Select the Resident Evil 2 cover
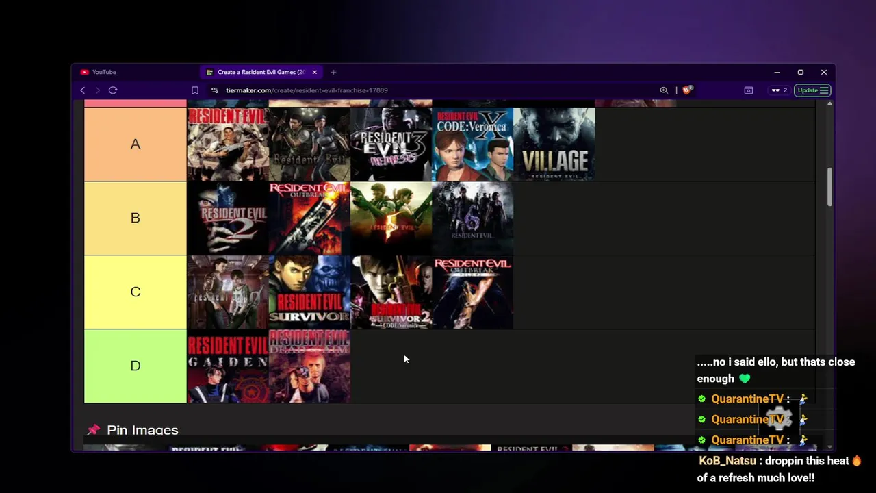 [x=228, y=218]
